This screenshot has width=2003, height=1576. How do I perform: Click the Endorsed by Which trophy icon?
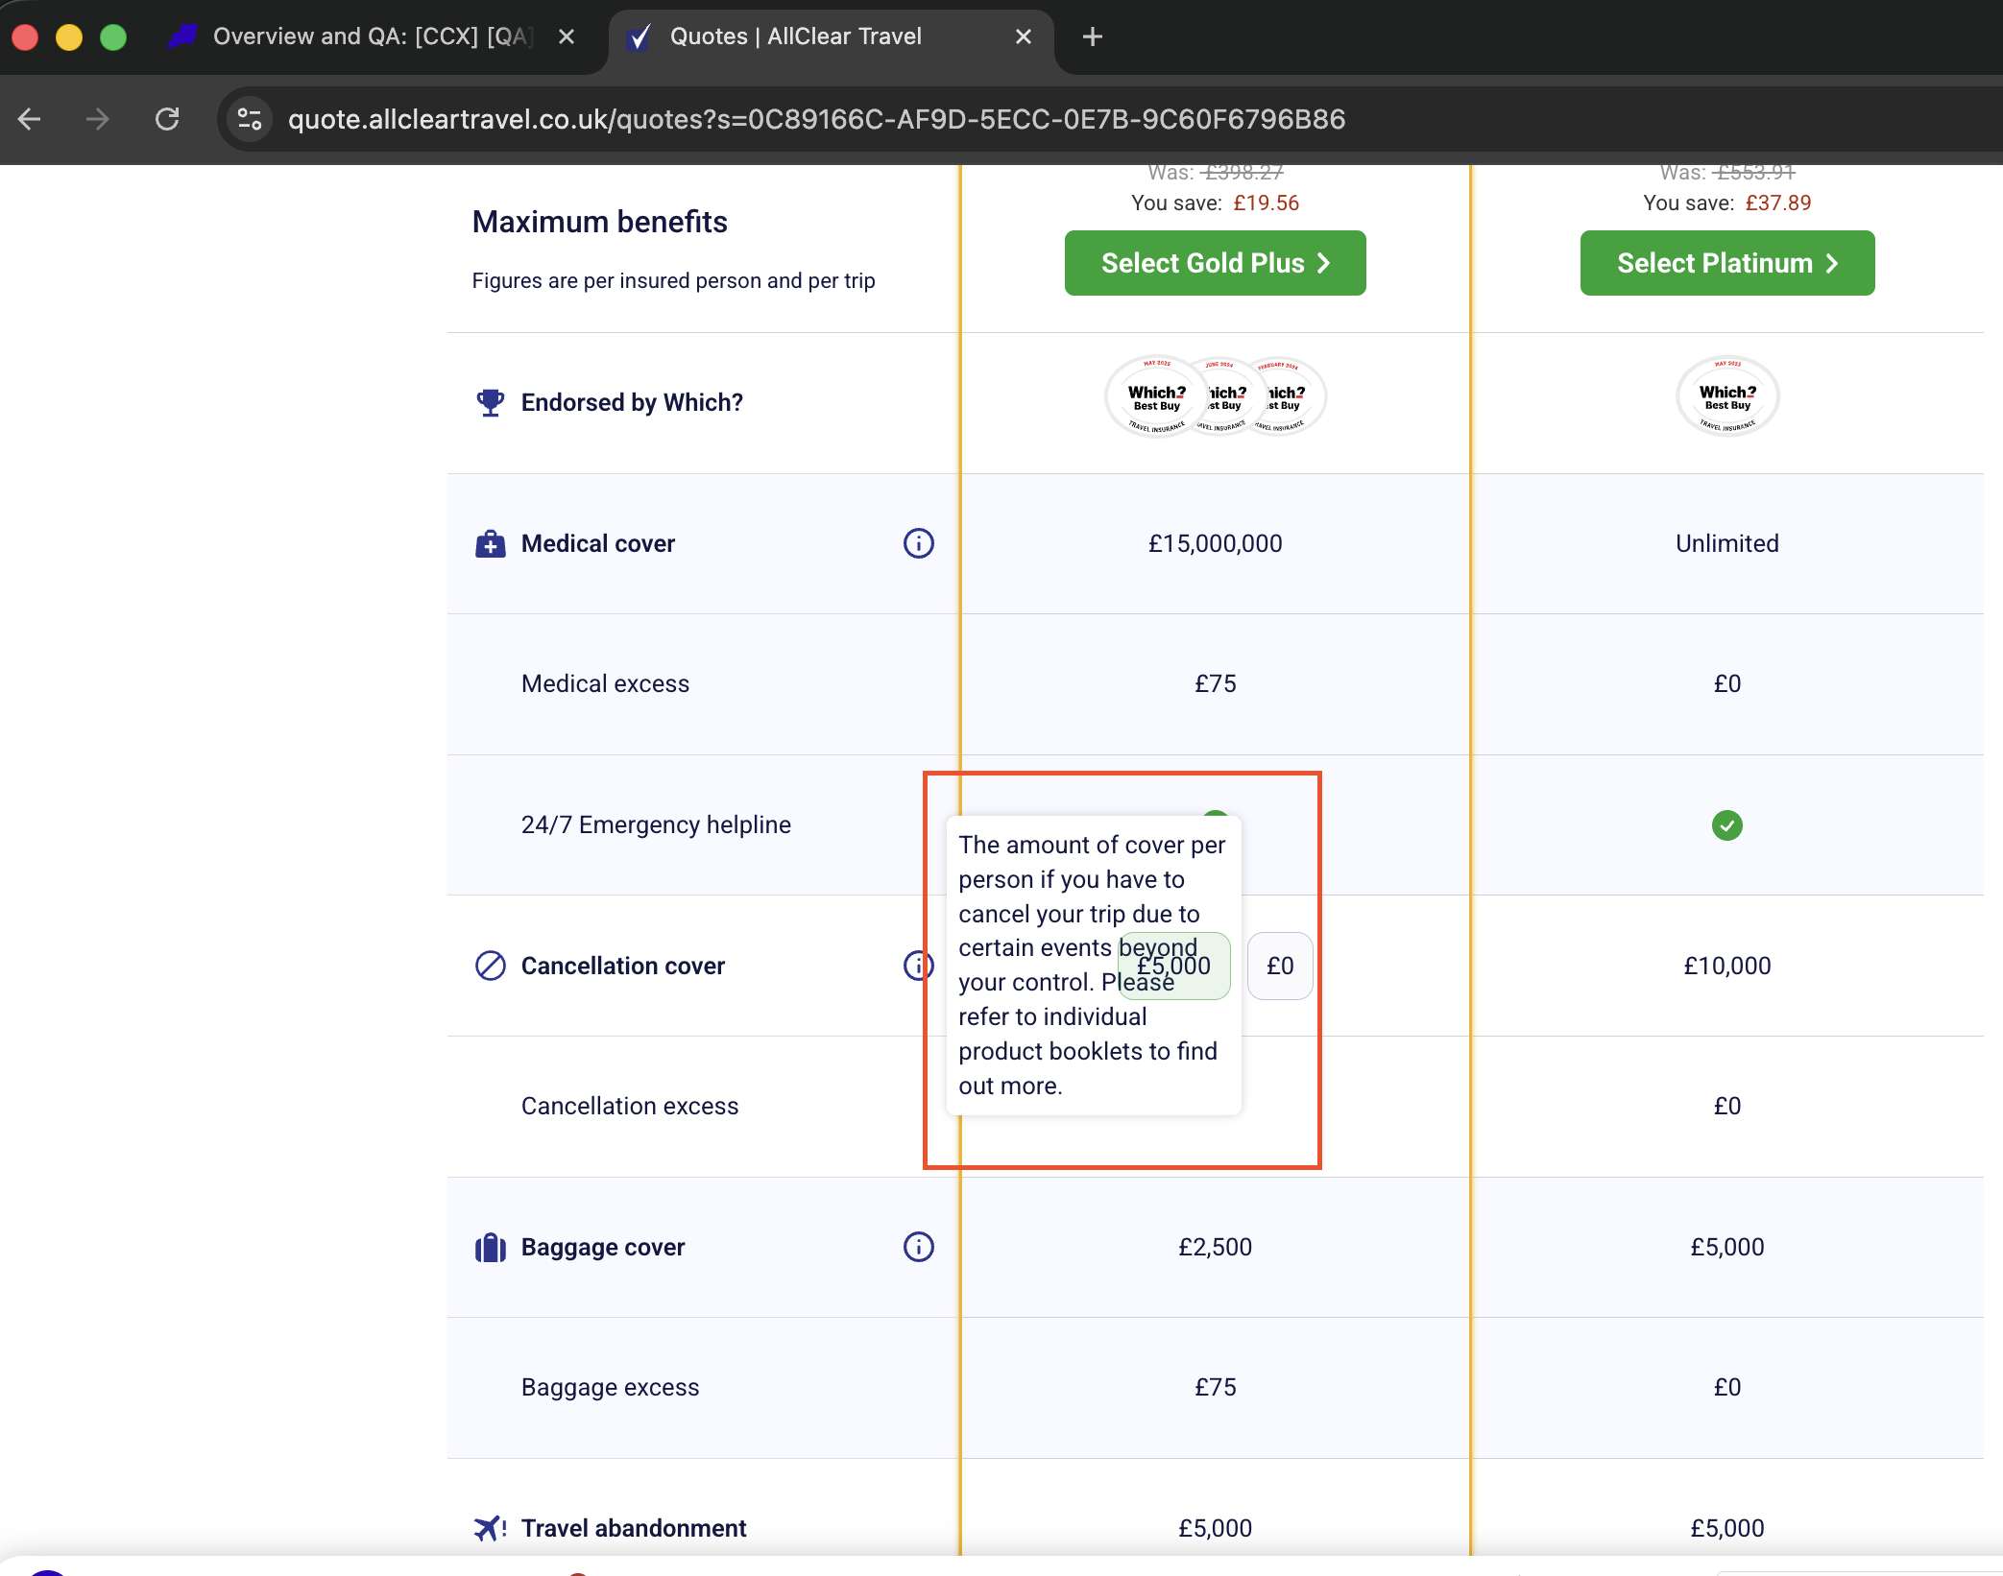pyautogui.click(x=490, y=402)
